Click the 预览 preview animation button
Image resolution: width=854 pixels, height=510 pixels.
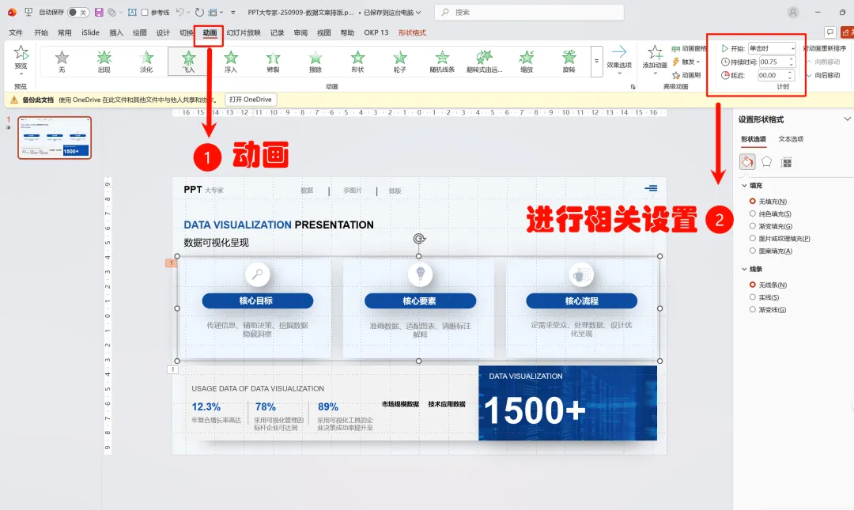tap(21, 59)
